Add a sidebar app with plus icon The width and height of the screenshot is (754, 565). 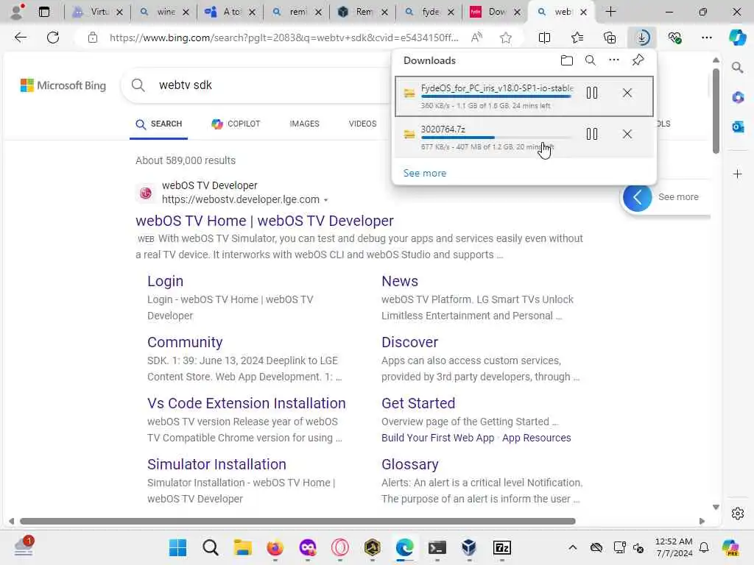point(737,174)
